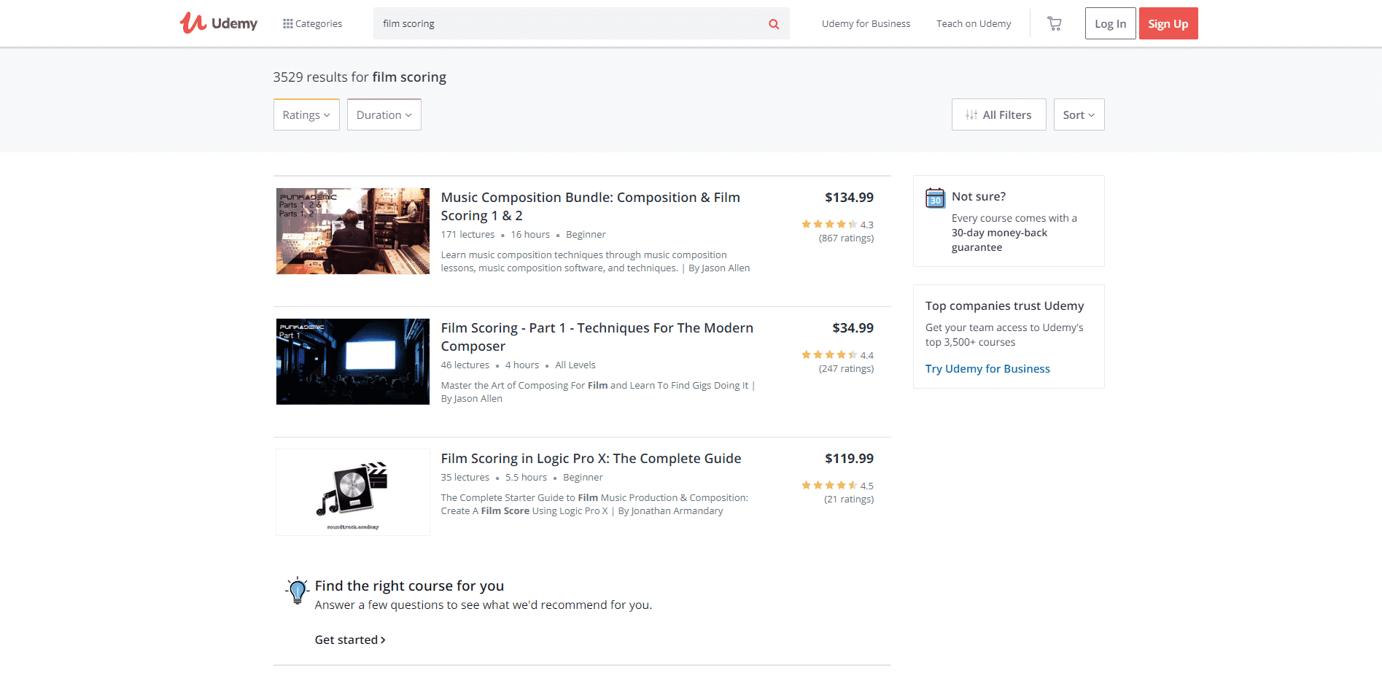The image size is (1382, 676).
Task: Open Logic Pro X course thumbnail
Action: click(x=353, y=492)
